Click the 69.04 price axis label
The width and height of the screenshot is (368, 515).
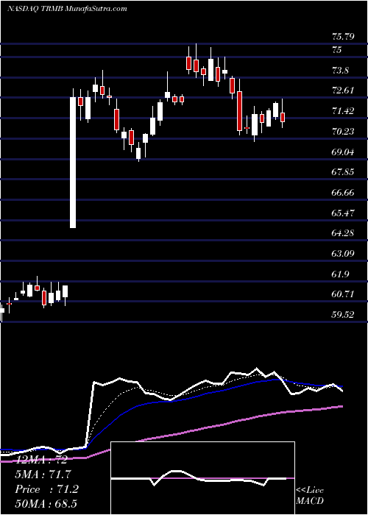pos(343,152)
